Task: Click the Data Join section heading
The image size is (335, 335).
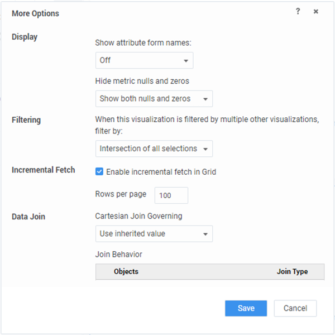Action: click(x=28, y=216)
